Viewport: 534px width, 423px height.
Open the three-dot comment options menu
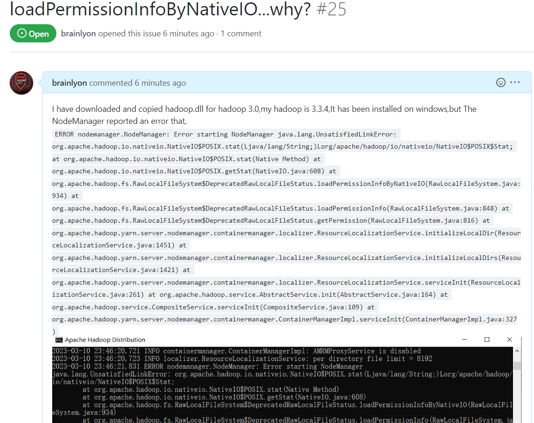click(x=515, y=82)
